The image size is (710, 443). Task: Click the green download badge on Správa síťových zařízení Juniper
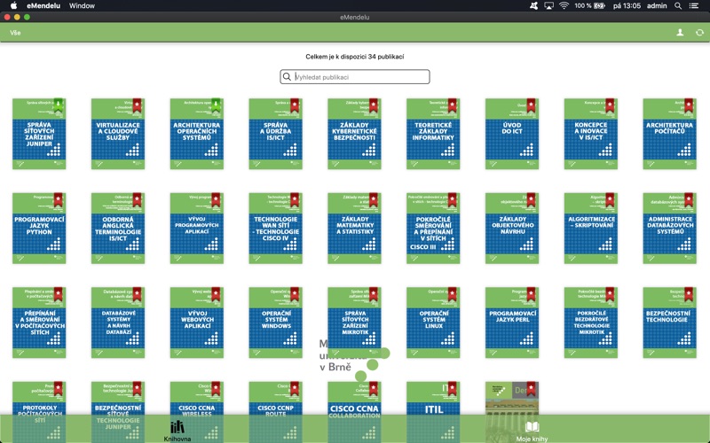click(59, 105)
